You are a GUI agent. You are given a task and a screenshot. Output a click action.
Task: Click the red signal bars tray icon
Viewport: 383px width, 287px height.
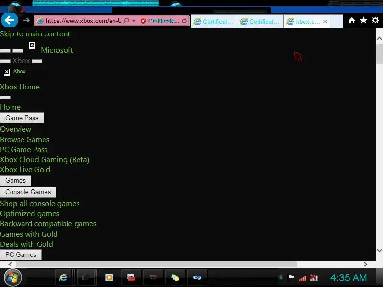point(303,278)
